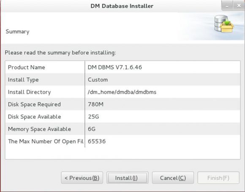Click the database installer box icon

224,24
